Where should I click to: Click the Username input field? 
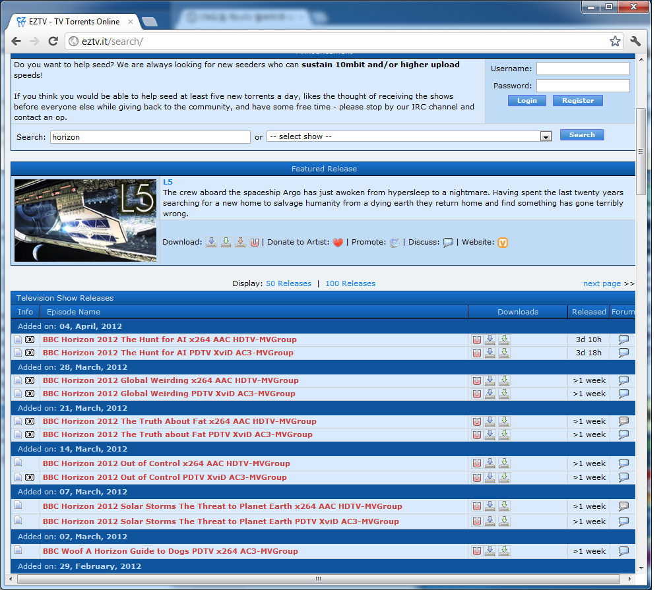coord(583,69)
